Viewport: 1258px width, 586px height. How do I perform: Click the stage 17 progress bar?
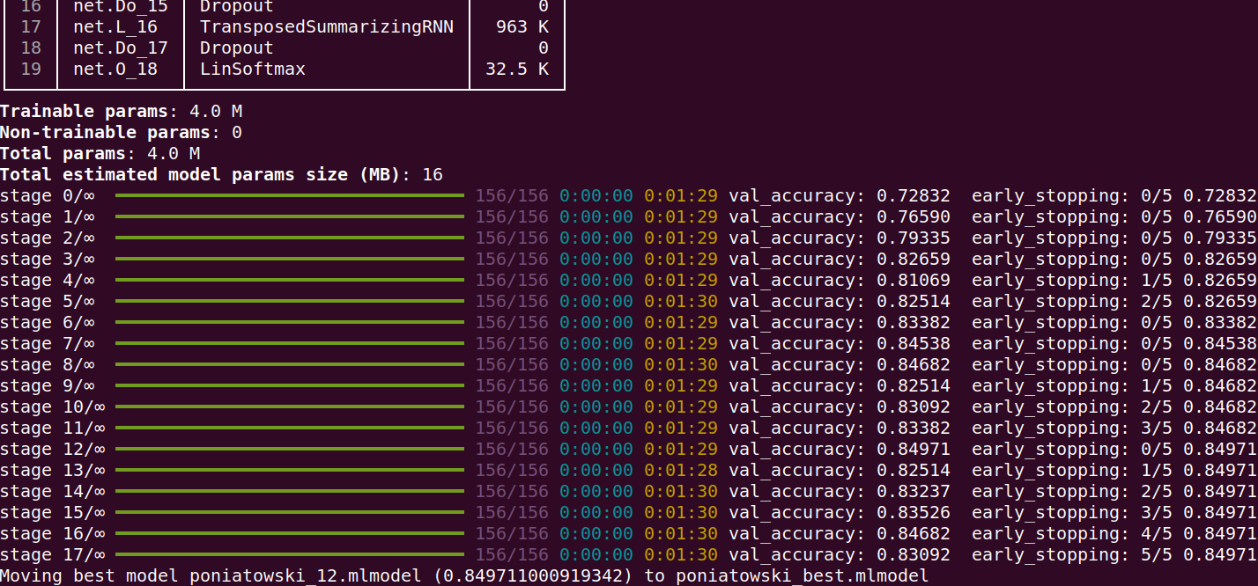point(289,554)
